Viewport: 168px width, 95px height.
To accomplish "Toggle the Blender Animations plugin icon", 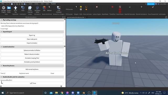I will point(141,7).
